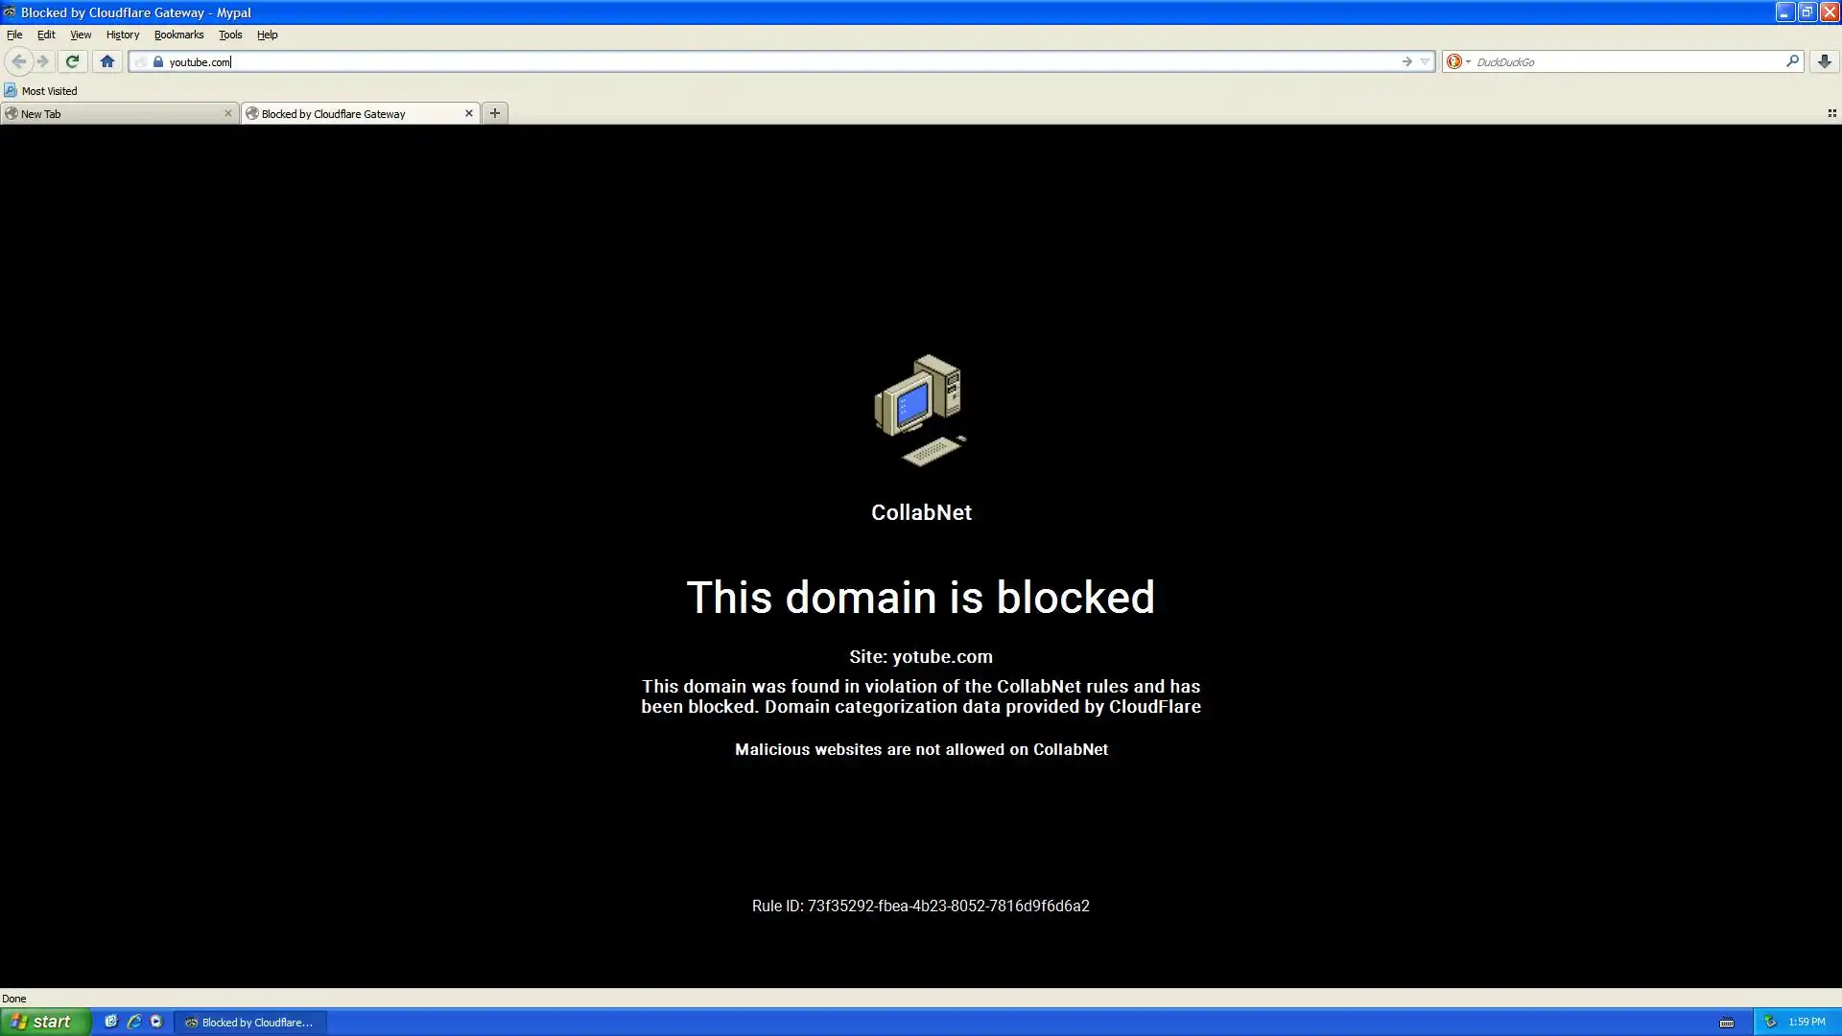Show the list all tabs button
The image size is (1842, 1036).
pyautogui.click(x=1831, y=113)
